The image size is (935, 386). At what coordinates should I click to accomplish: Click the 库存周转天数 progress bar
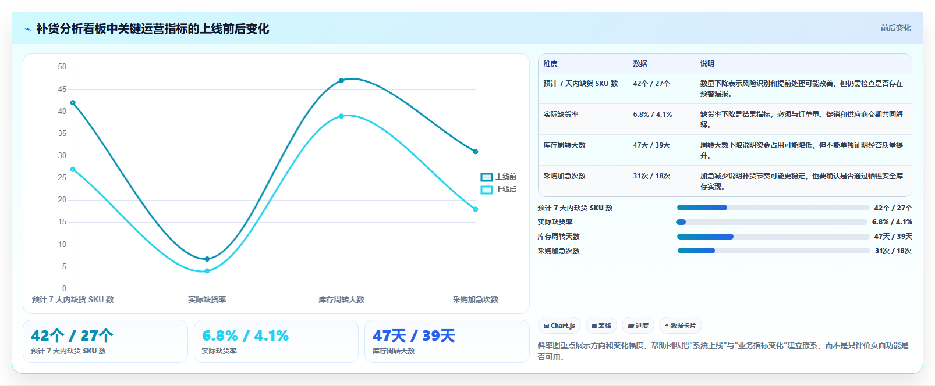(x=773, y=237)
